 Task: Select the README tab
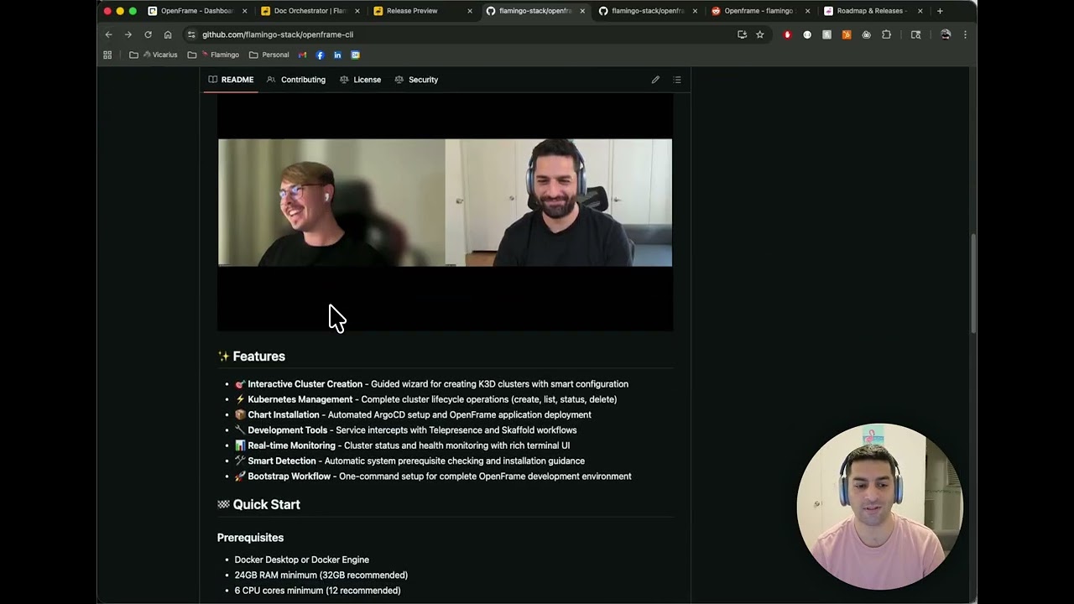231,80
